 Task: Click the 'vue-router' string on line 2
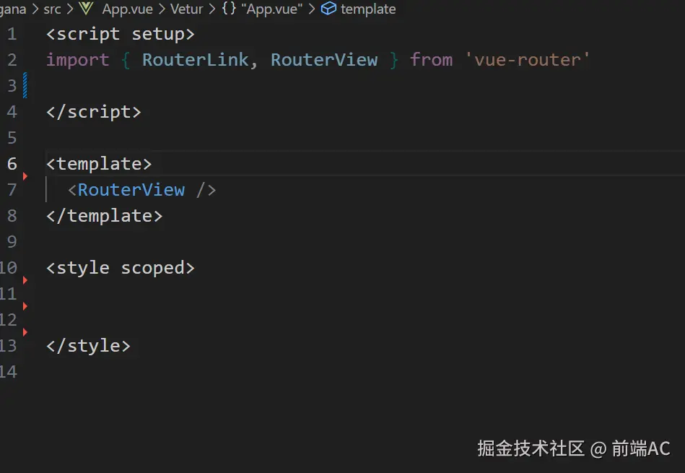[x=528, y=60]
